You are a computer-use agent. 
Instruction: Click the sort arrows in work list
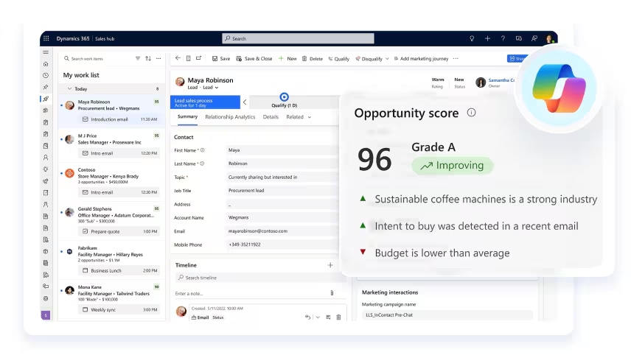[147, 58]
